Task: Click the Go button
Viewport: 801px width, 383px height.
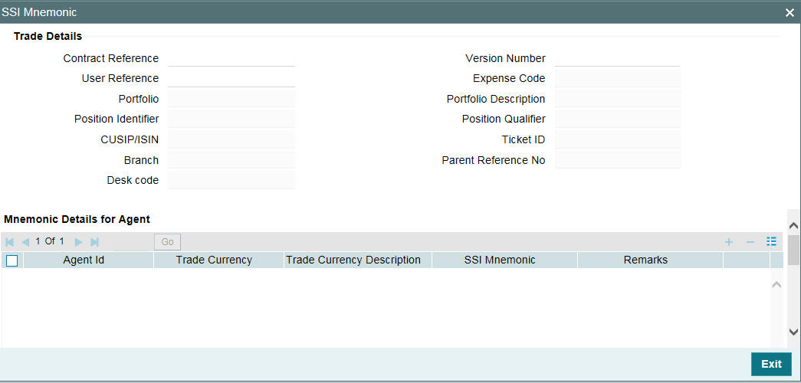Action: (x=168, y=241)
